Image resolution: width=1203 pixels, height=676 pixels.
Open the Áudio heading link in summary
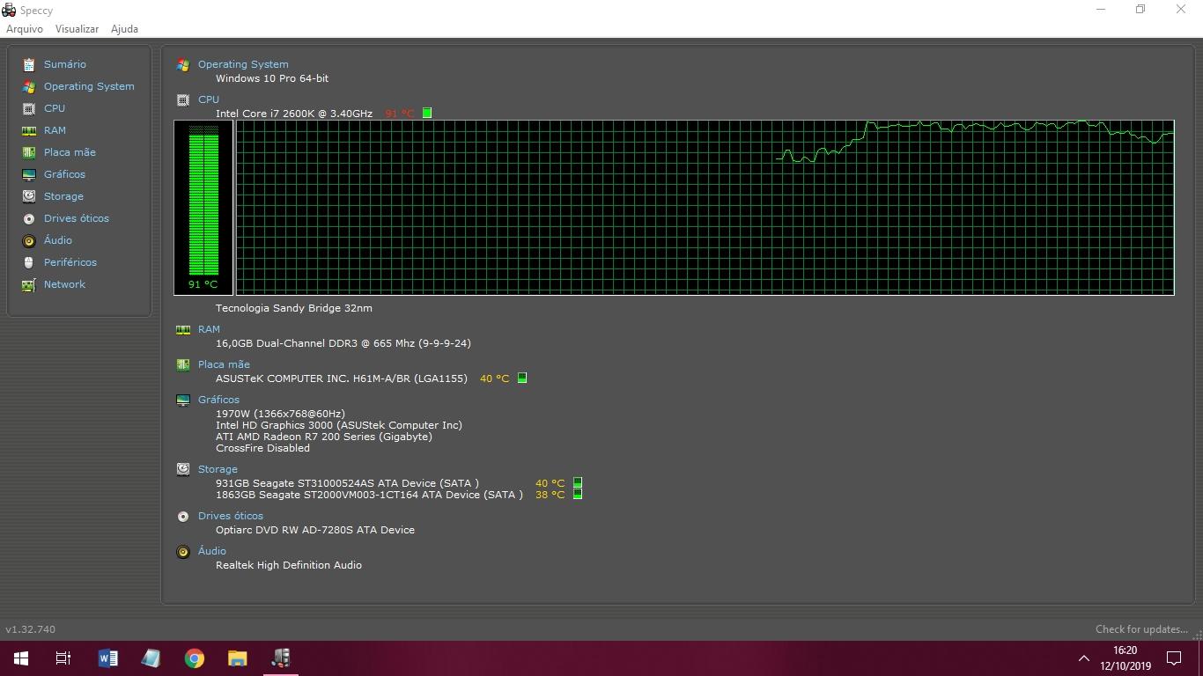[212, 551]
